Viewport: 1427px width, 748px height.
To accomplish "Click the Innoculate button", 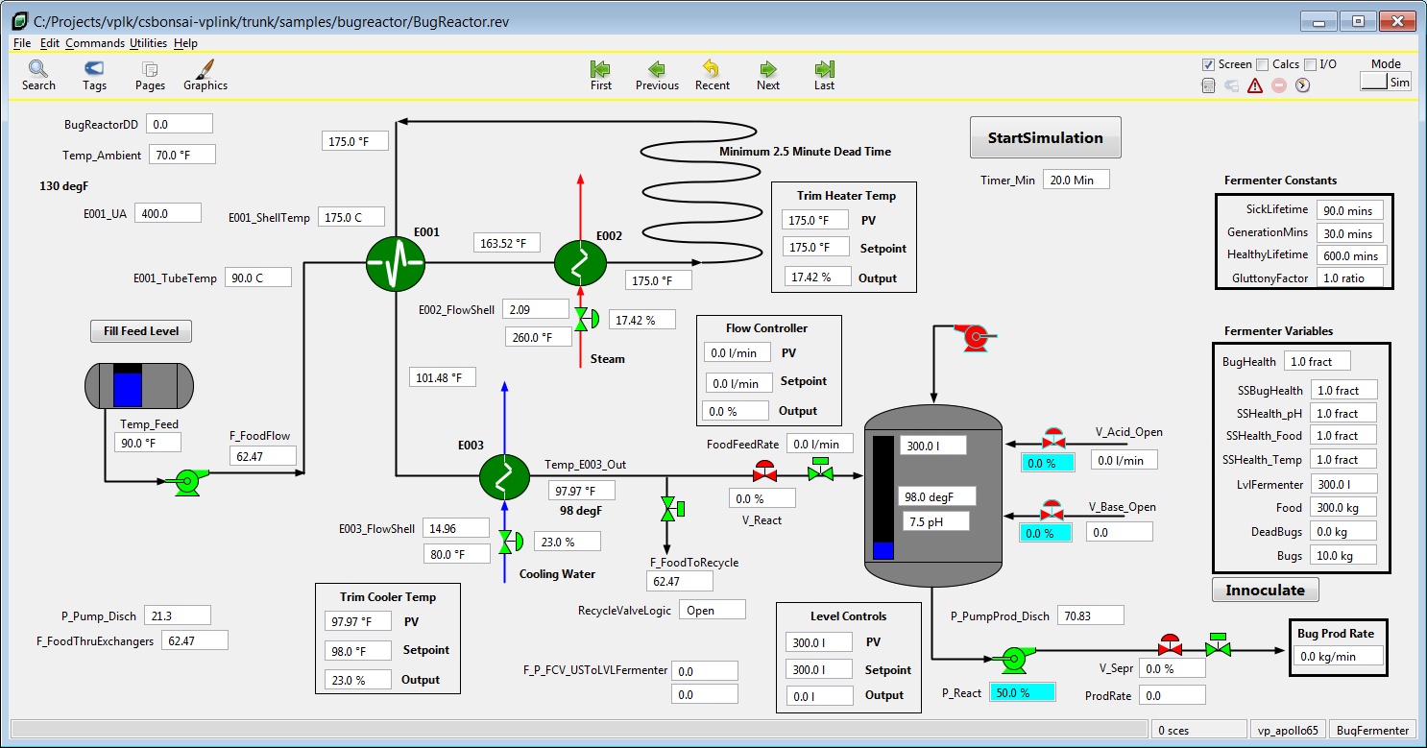I will (x=1265, y=590).
